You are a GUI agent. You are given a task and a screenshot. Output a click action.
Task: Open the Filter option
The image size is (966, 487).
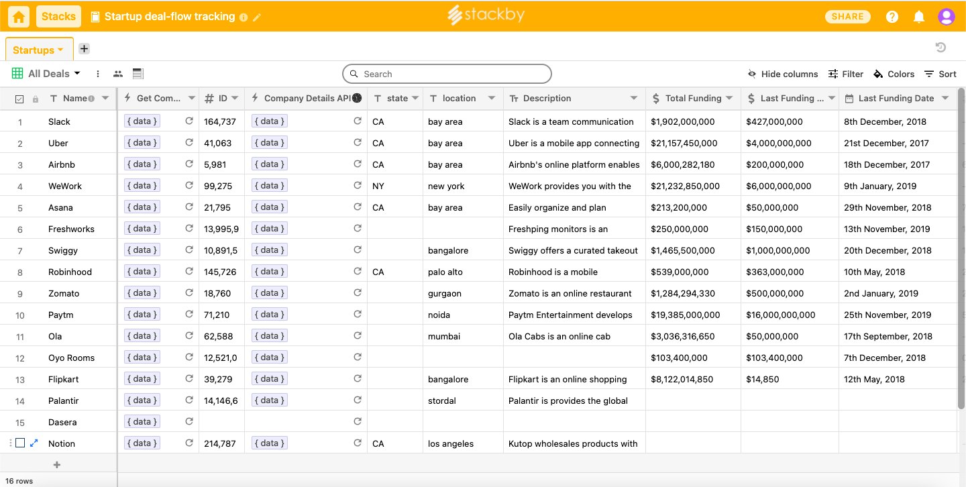click(846, 74)
